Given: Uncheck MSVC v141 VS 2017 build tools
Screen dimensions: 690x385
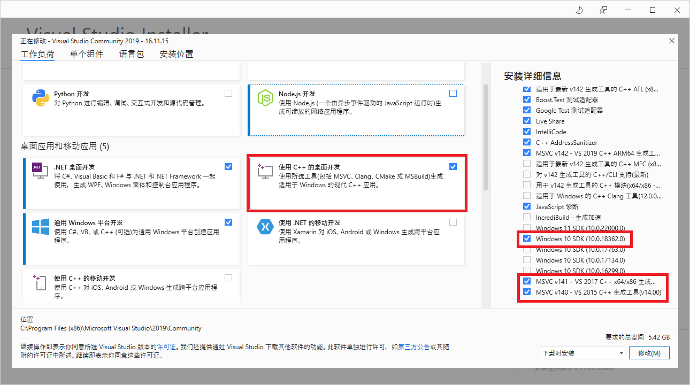Looking at the screenshot, I should [x=527, y=281].
